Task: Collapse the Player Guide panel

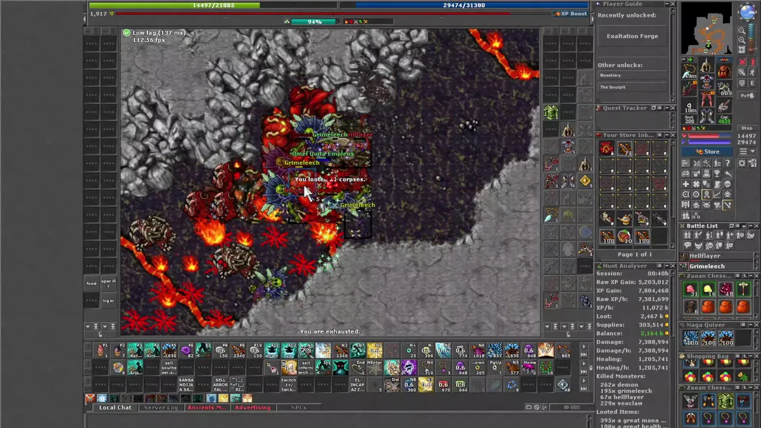Action: point(666,4)
